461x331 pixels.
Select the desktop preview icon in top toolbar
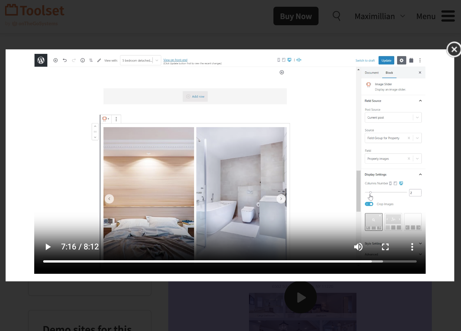click(289, 60)
